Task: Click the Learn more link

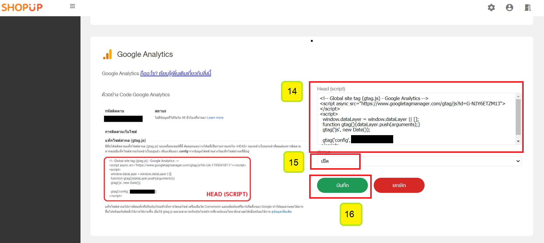Action: pos(215,118)
